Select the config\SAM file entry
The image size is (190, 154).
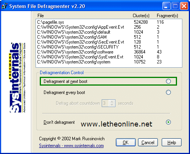[x=109, y=37]
